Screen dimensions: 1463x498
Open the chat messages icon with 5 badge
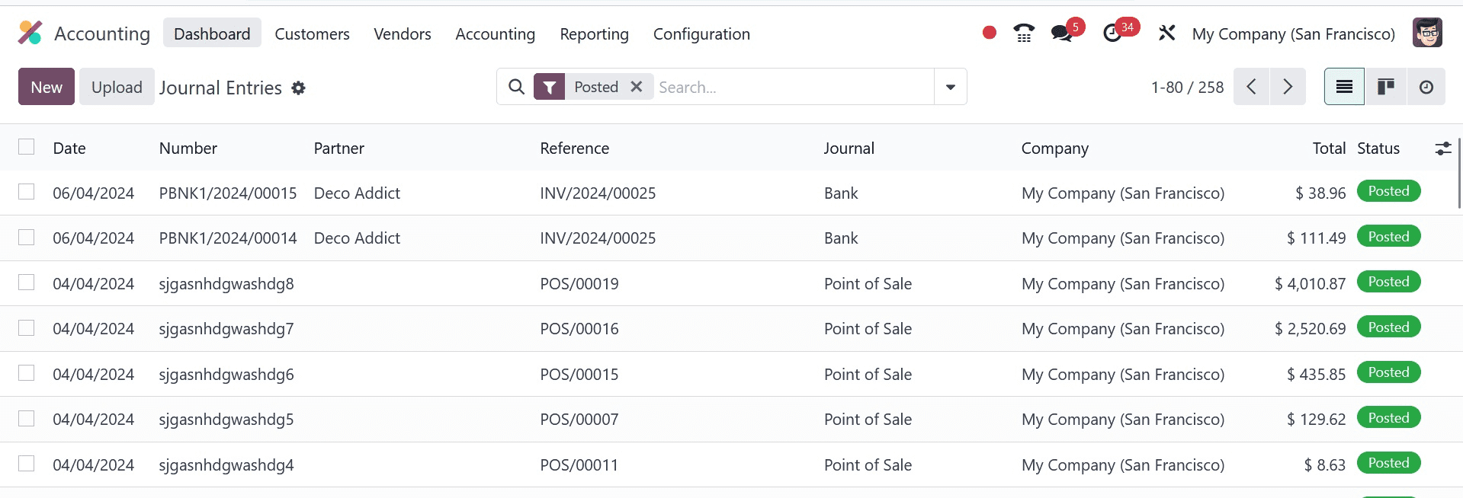point(1062,33)
